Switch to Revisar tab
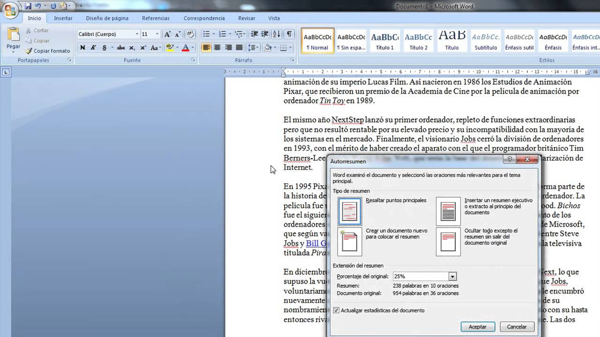The height and width of the screenshot is (337, 600). [247, 18]
